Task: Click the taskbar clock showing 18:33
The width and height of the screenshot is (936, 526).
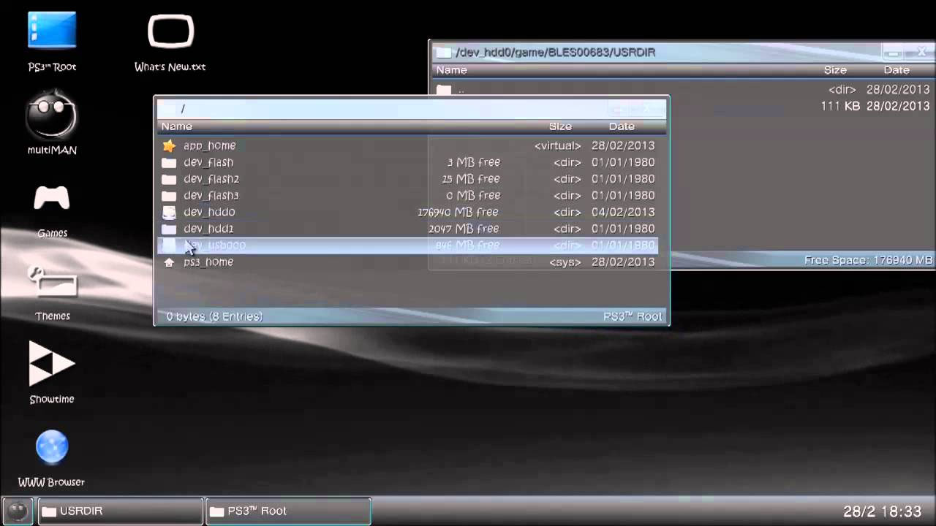Action: 882,511
